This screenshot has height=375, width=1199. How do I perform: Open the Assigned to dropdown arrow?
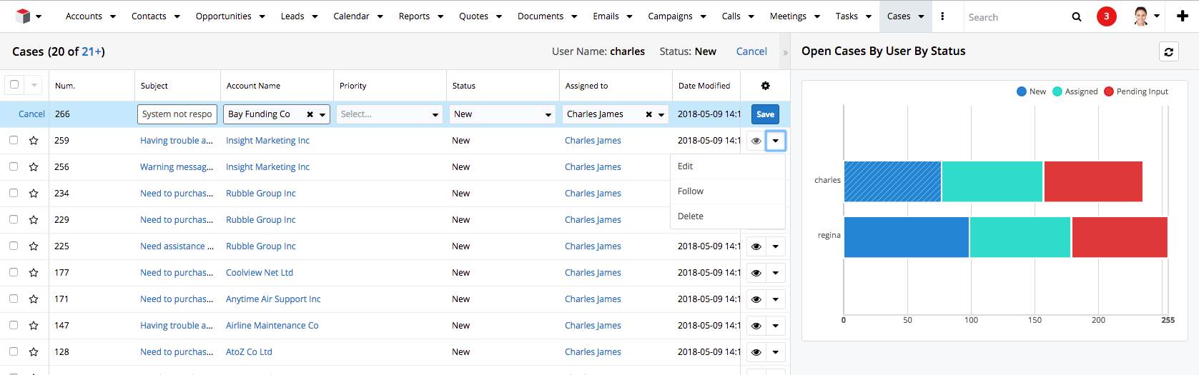661,115
